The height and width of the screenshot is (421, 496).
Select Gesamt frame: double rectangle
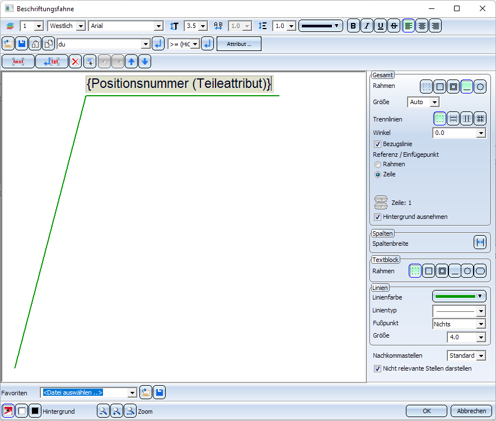click(x=453, y=87)
